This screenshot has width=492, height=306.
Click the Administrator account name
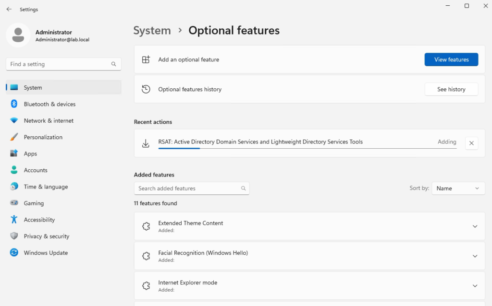54,32
